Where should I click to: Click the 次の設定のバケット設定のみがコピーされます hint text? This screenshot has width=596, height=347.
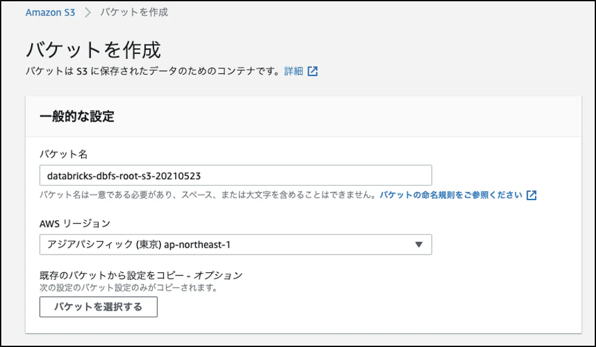coord(129,287)
